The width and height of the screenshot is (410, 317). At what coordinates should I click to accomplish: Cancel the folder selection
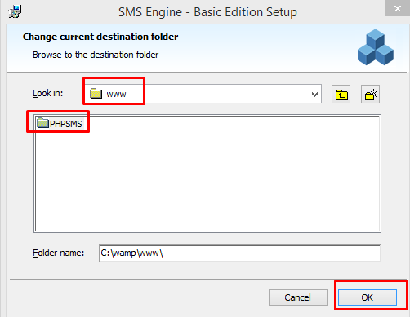coord(298,297)
